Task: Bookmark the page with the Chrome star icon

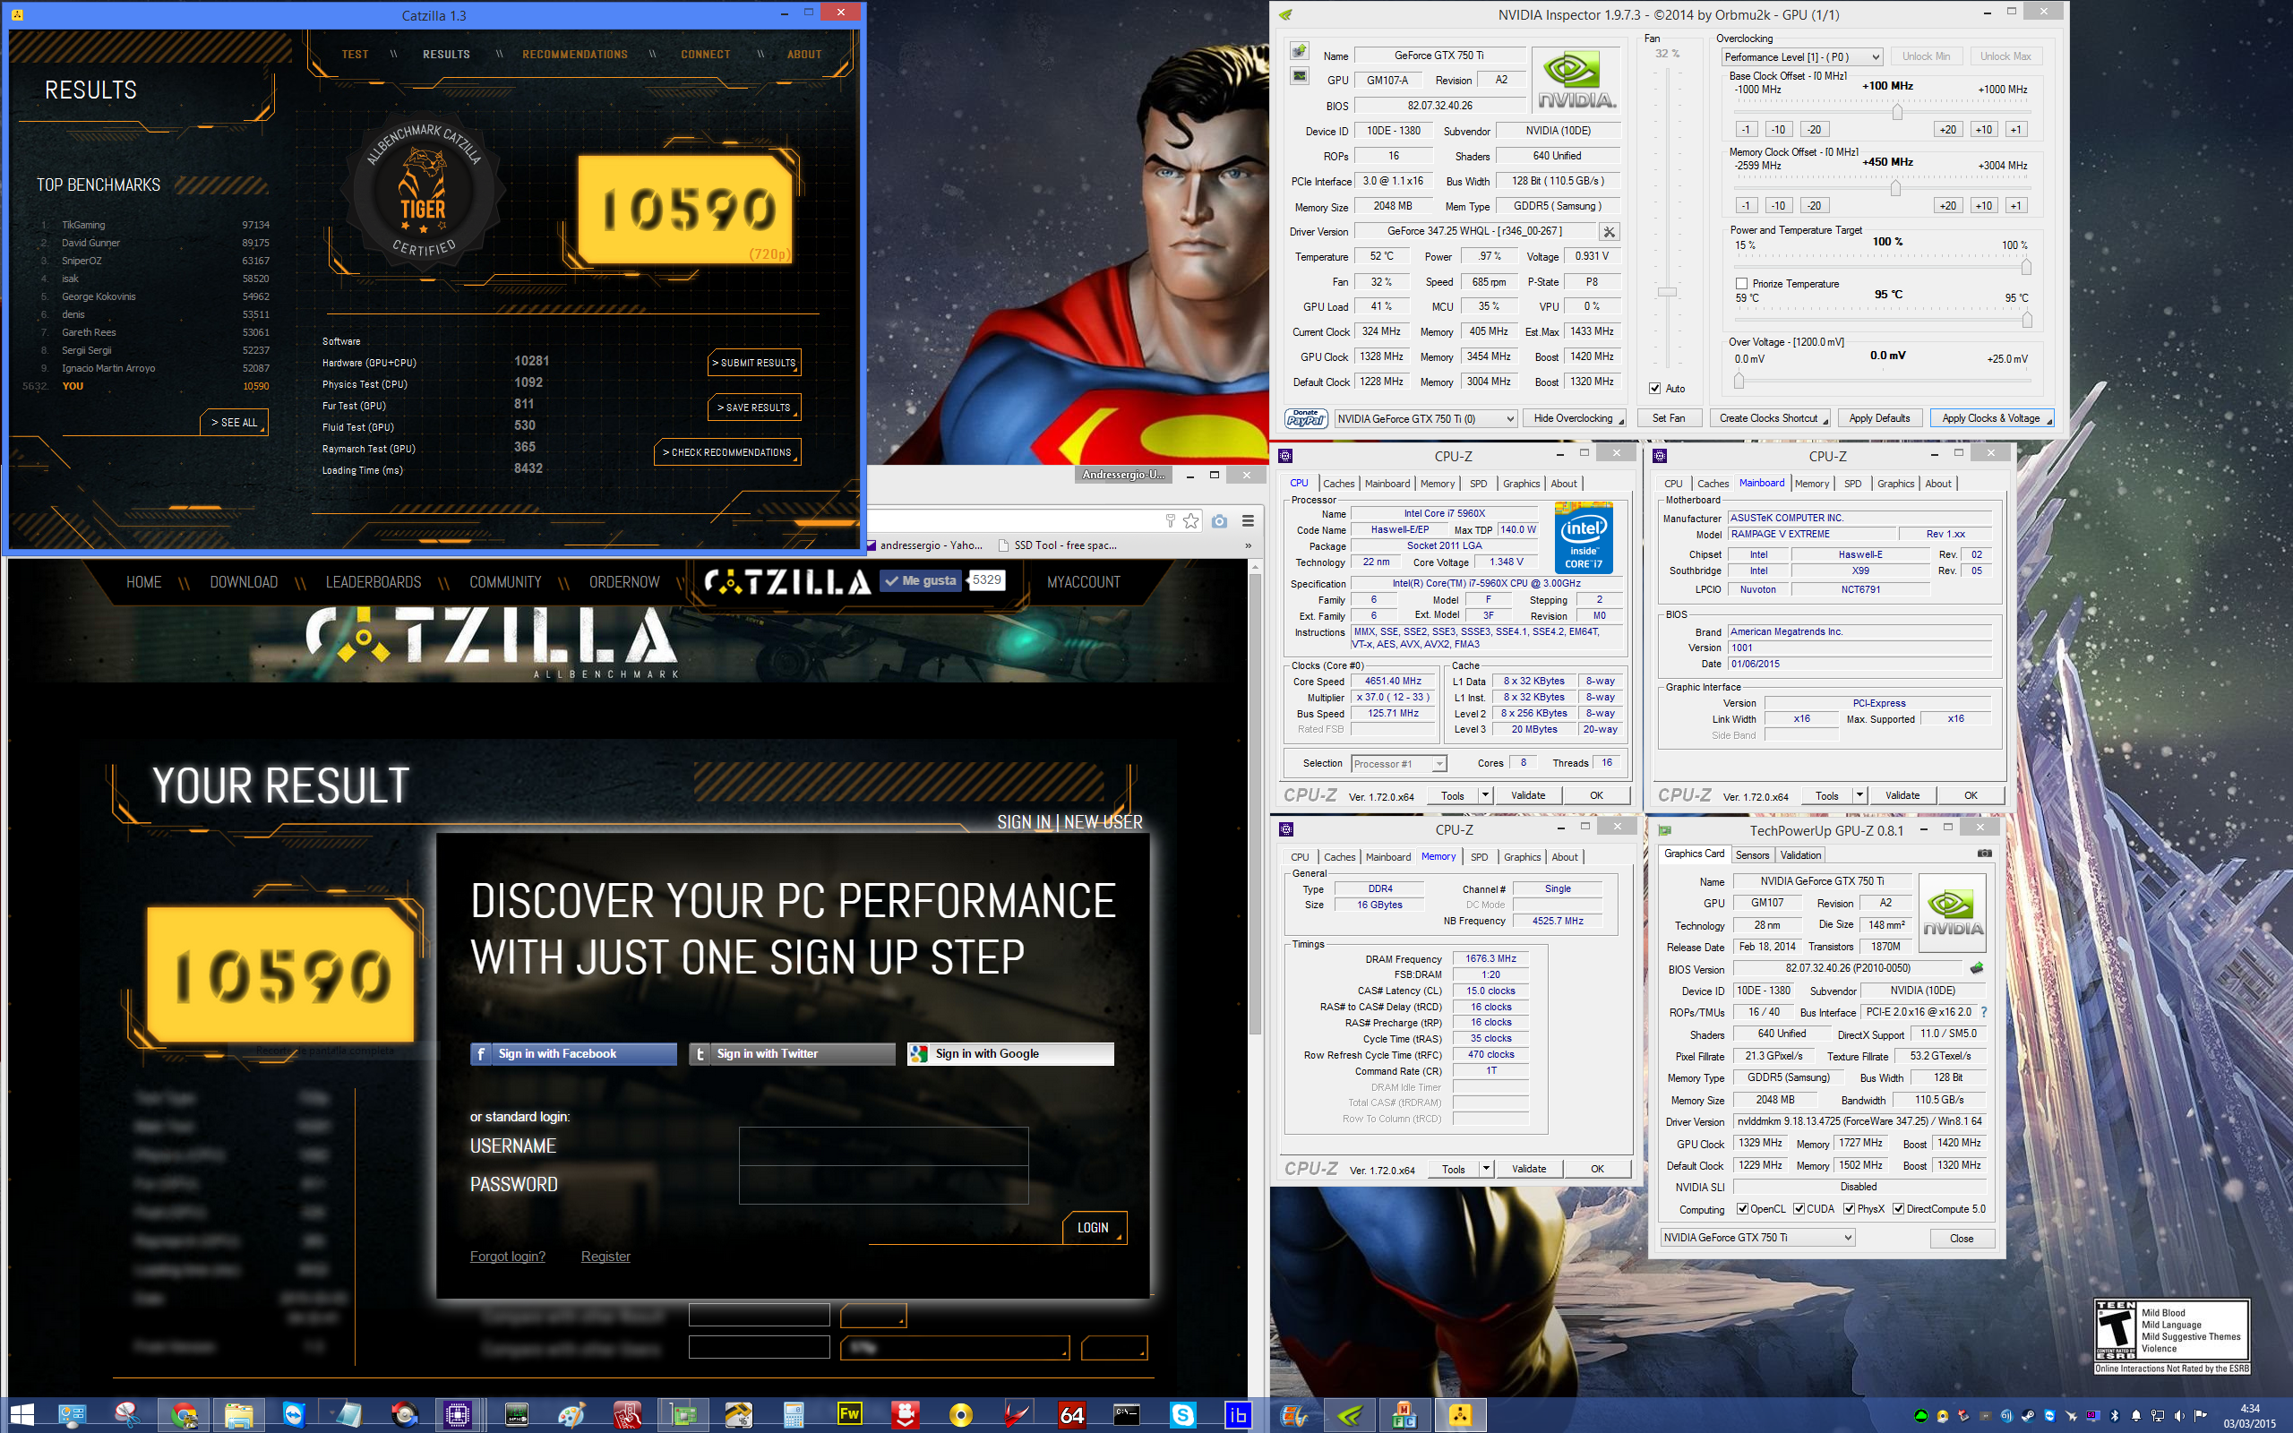Action: (1191, 520)
